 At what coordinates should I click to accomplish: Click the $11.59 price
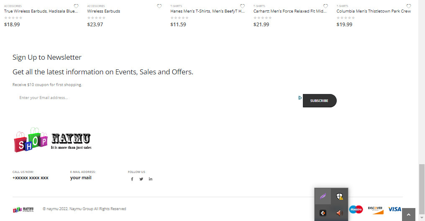pyautogui.click(x=178, y=24)
